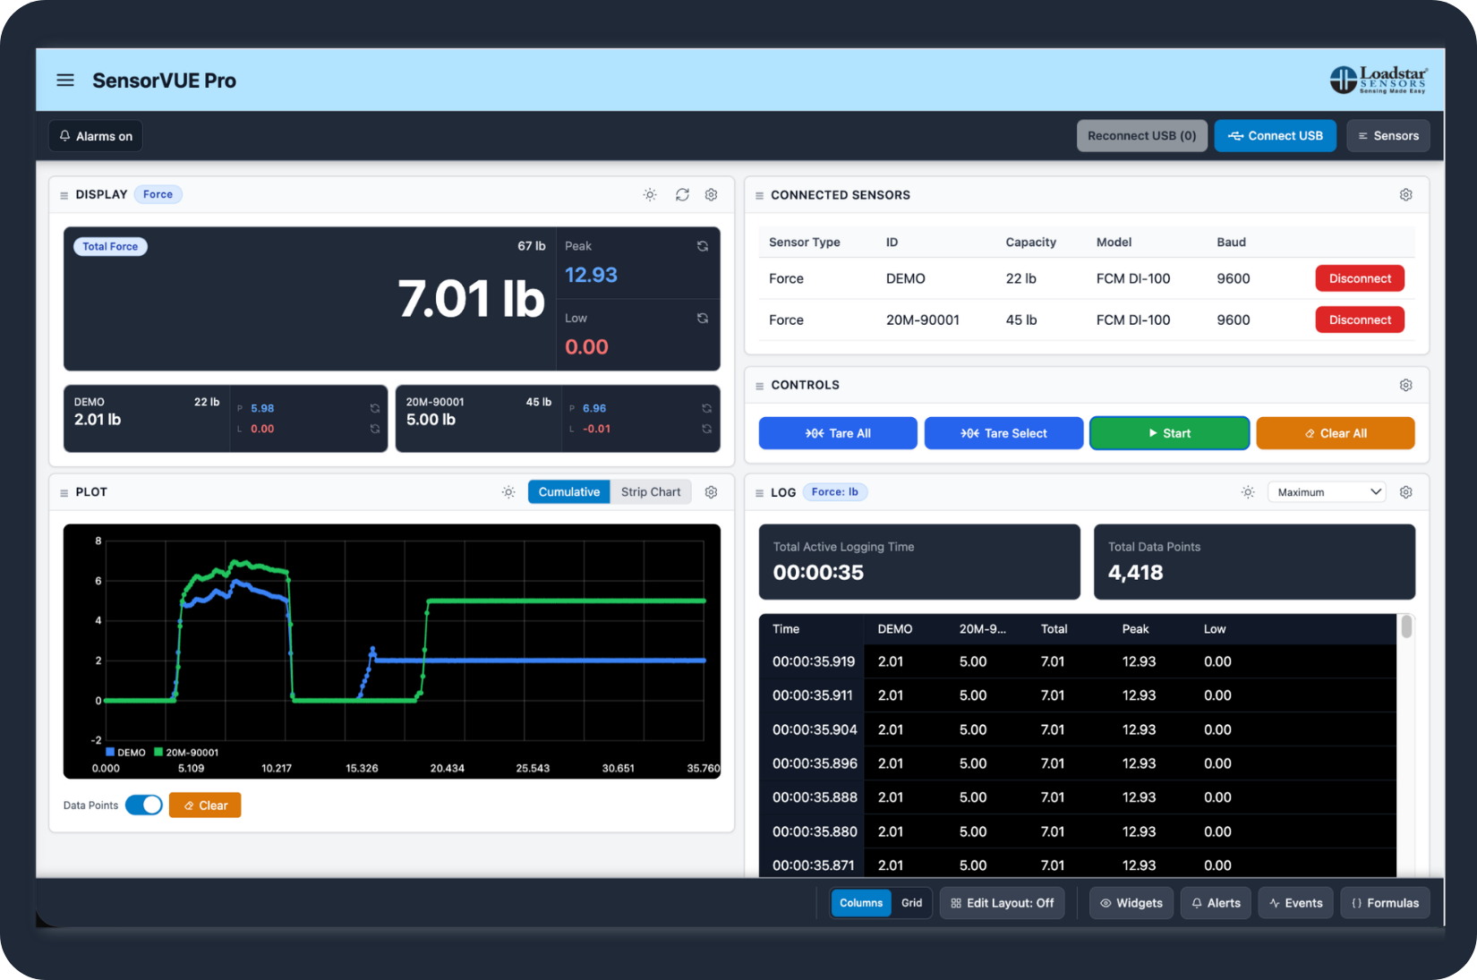Open the hamburger menu beside SensorVUE Pro

[x=65, y=81]
